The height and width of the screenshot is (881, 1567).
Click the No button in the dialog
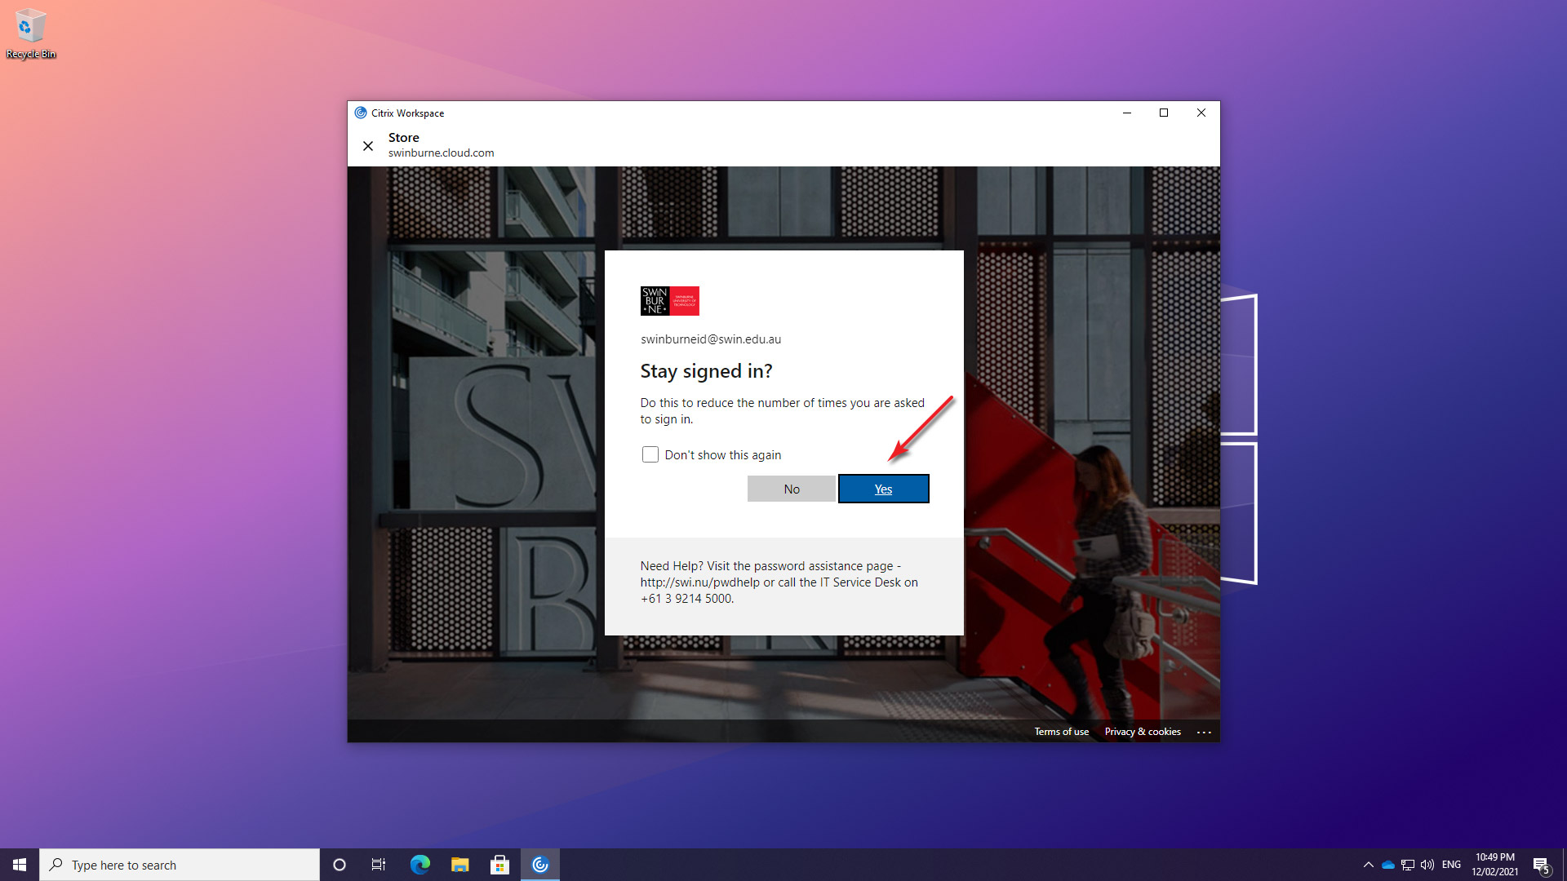click(791, 489)
